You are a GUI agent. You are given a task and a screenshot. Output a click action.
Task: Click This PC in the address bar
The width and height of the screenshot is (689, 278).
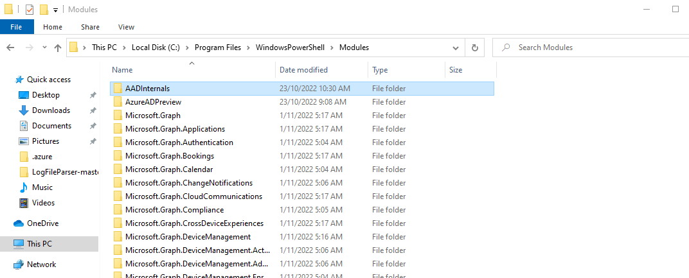104,48
